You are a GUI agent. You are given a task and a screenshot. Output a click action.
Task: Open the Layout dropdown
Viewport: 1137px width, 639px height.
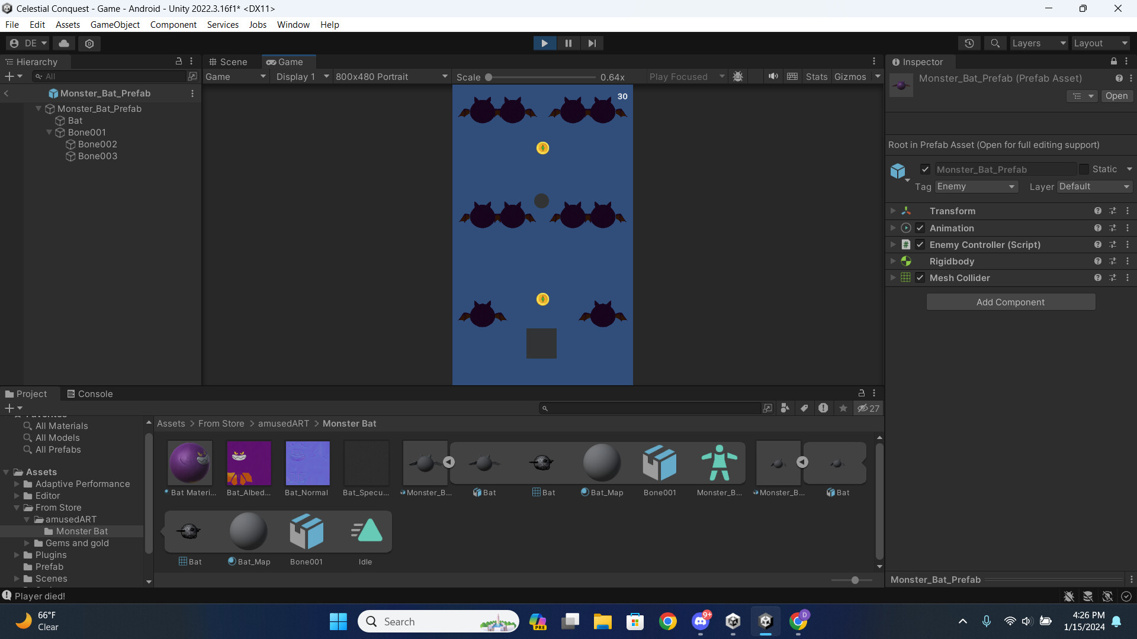pyautogui.click(x=1100, y=43)
